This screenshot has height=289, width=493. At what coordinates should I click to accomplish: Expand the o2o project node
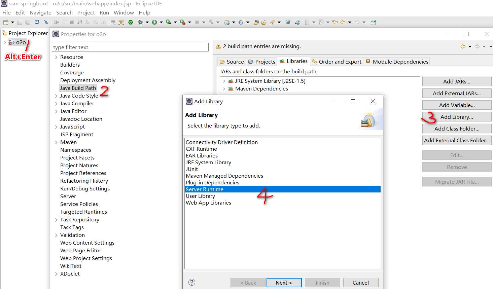[5, 42]
